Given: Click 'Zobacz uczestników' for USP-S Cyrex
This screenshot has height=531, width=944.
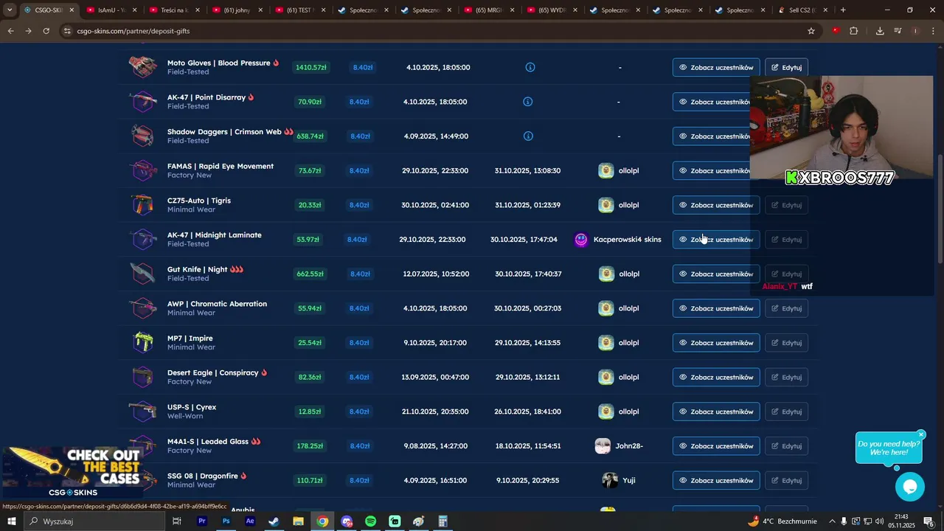Looking at the screenshot, I should (x=716, y=412).
